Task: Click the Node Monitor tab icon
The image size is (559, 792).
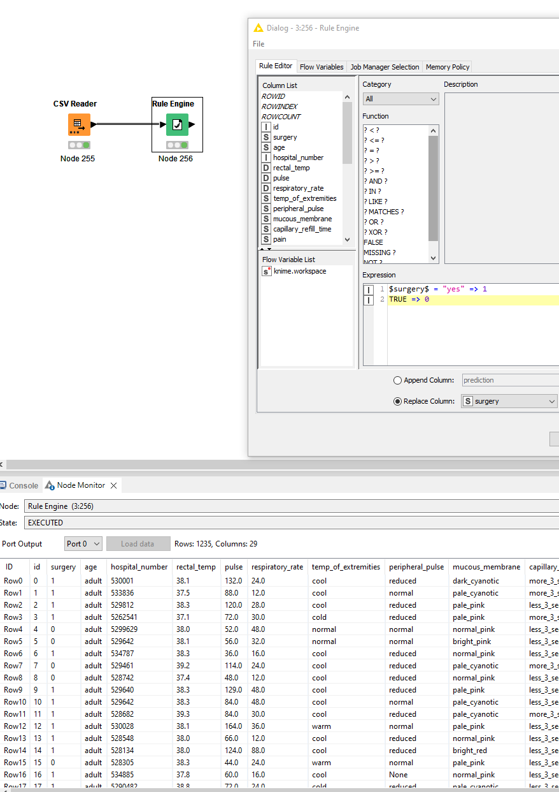Action: click(50, 485)
